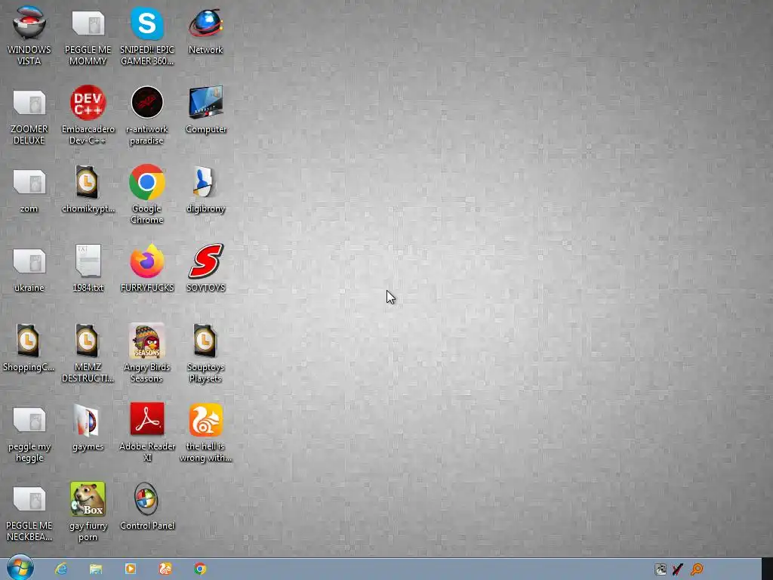Click the Show desktop button at taskbar end

tap(767, 569)
